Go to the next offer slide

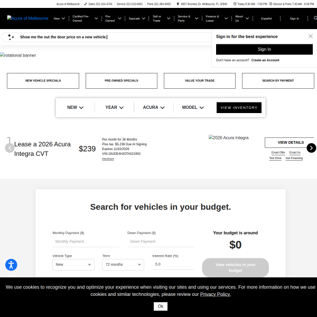coord(311,148)
